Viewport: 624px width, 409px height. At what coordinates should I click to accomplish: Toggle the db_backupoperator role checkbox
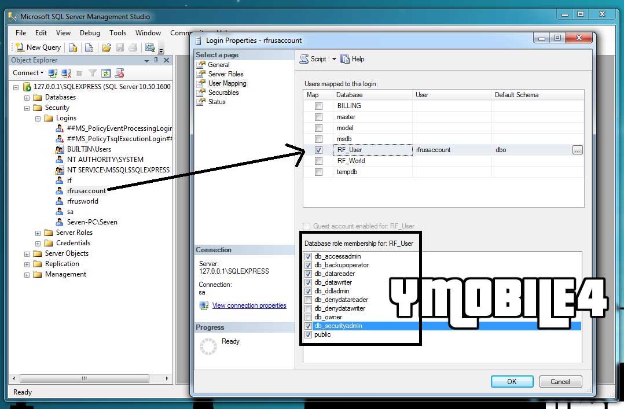tap(308, 265)
